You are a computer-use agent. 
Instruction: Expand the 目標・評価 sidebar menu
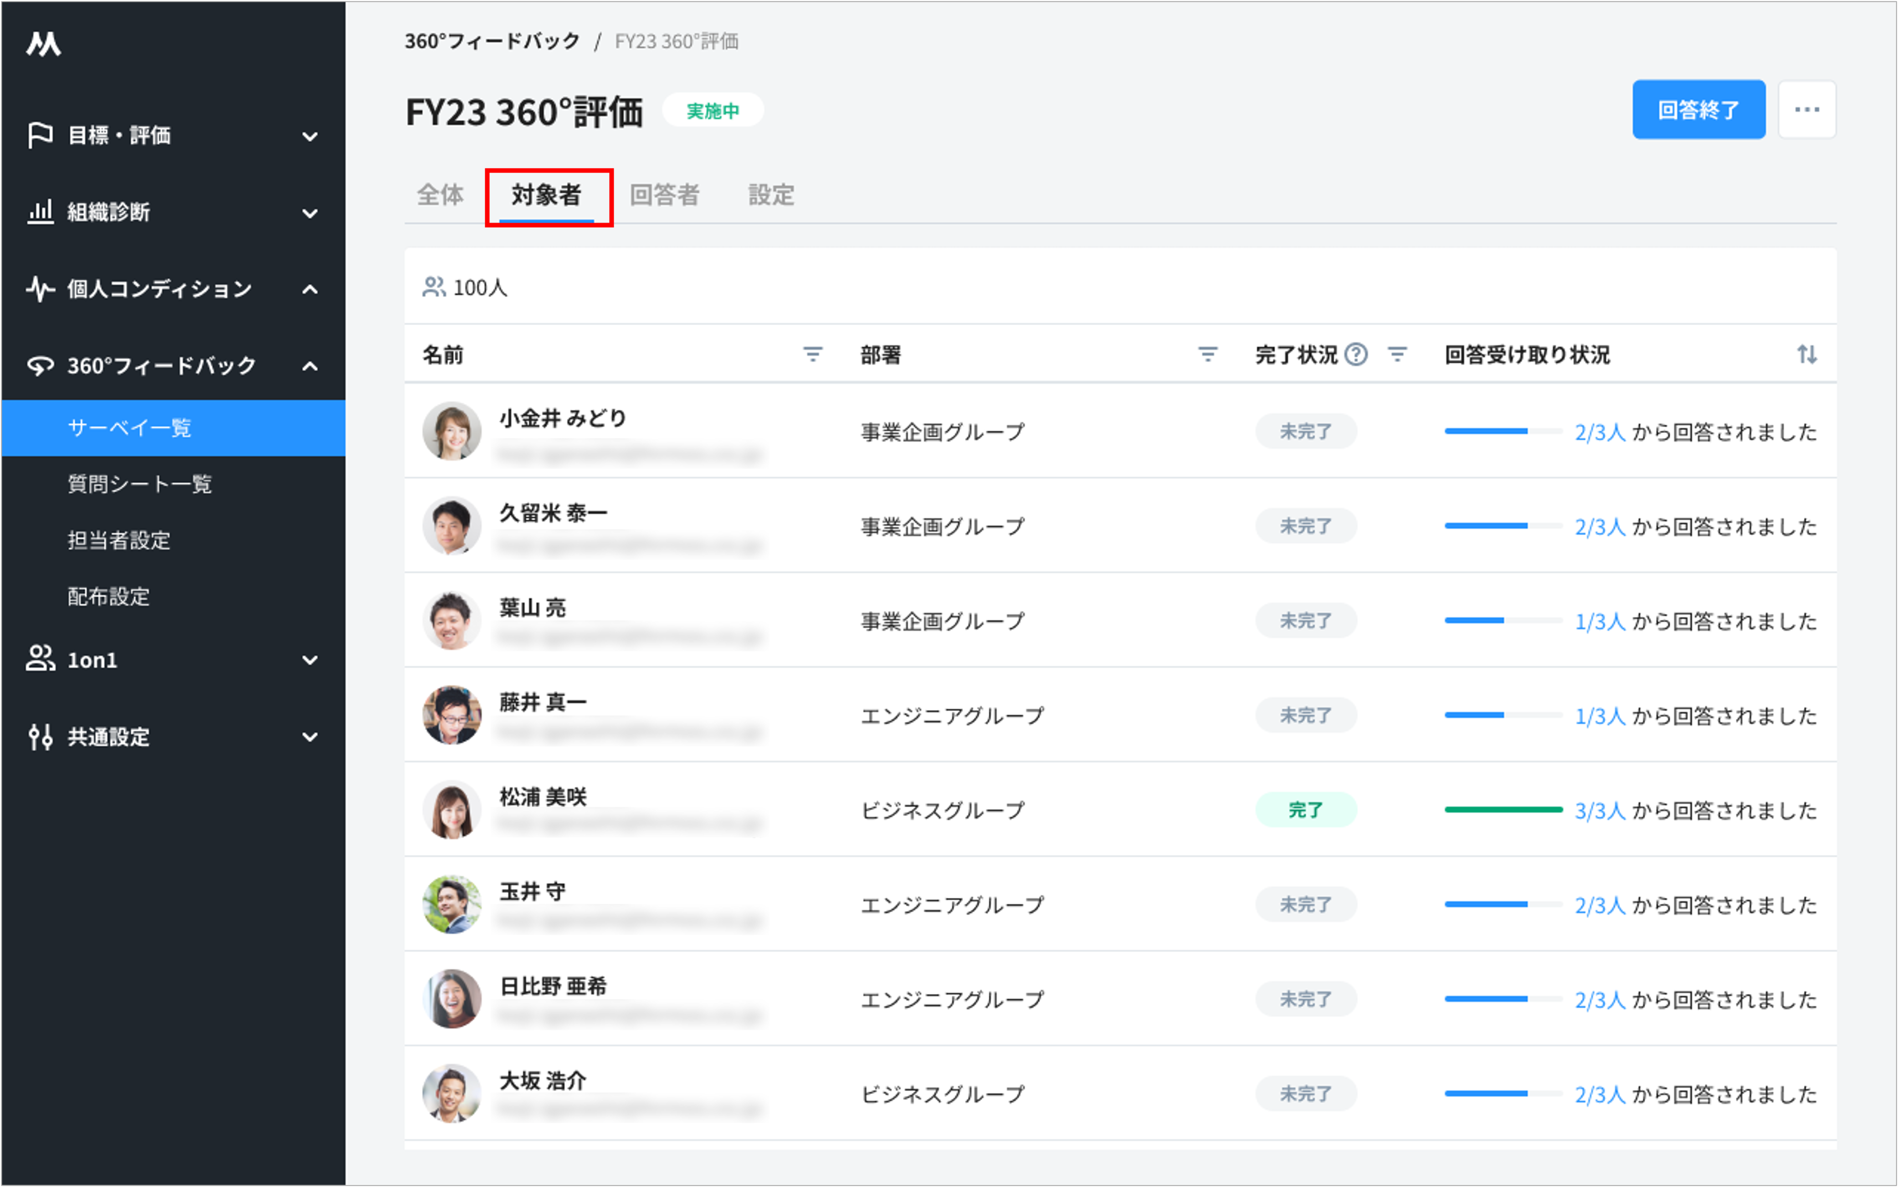[309, 136]
